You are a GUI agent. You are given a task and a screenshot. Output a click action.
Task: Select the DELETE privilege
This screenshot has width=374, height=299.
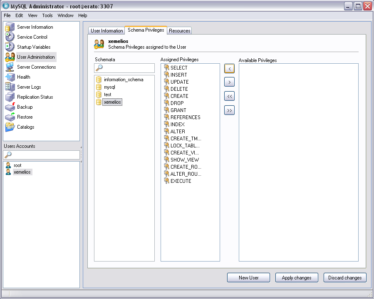[179, 89]
